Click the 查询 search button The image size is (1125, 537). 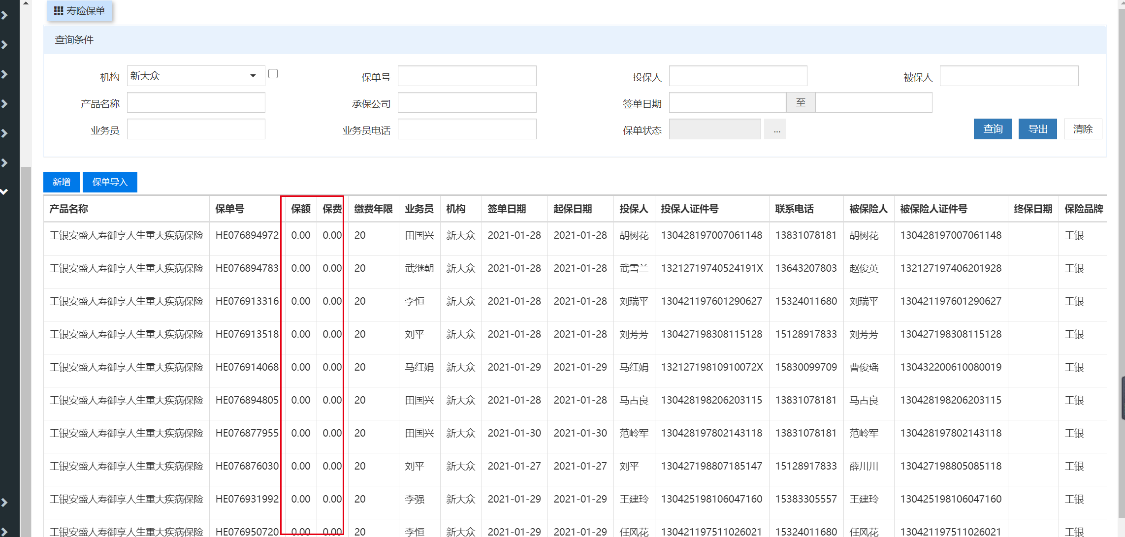992,129
